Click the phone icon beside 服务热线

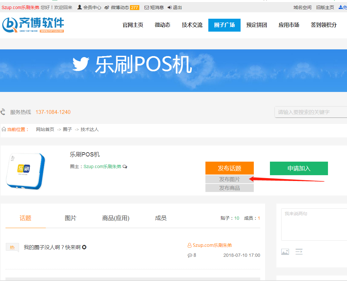(x=3, y=112)
